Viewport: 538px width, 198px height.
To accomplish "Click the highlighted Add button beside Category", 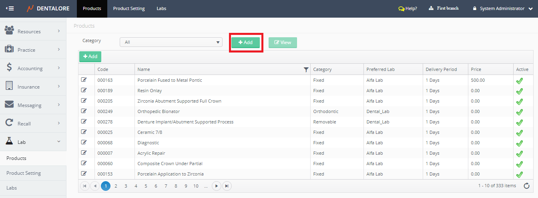I will coord(245,42).
